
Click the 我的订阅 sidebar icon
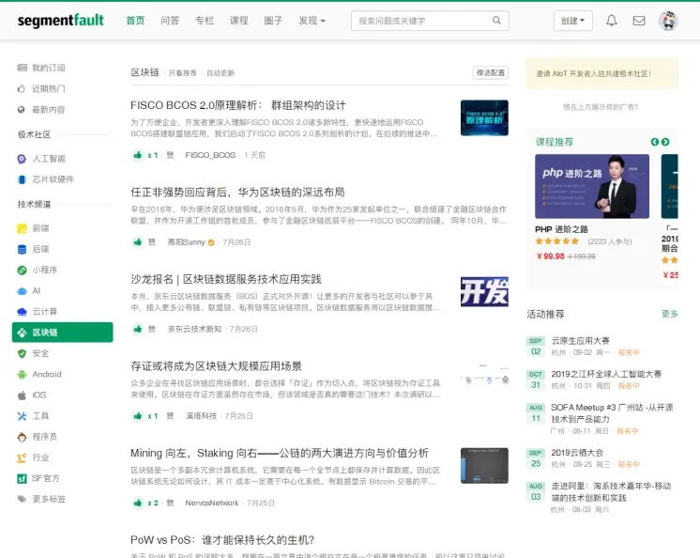pos(22,68)
